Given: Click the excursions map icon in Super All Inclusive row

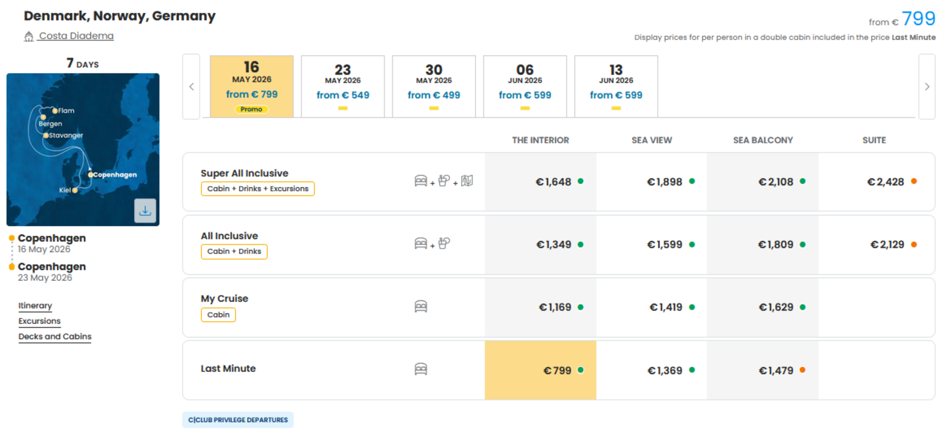Looking at the screenshot, I should pos(467,181).
